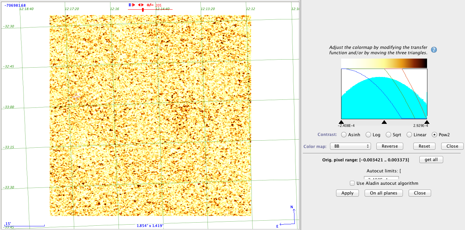465x230 pixels.
Task: Click the Reverse color map button
Action: [389, 146]
